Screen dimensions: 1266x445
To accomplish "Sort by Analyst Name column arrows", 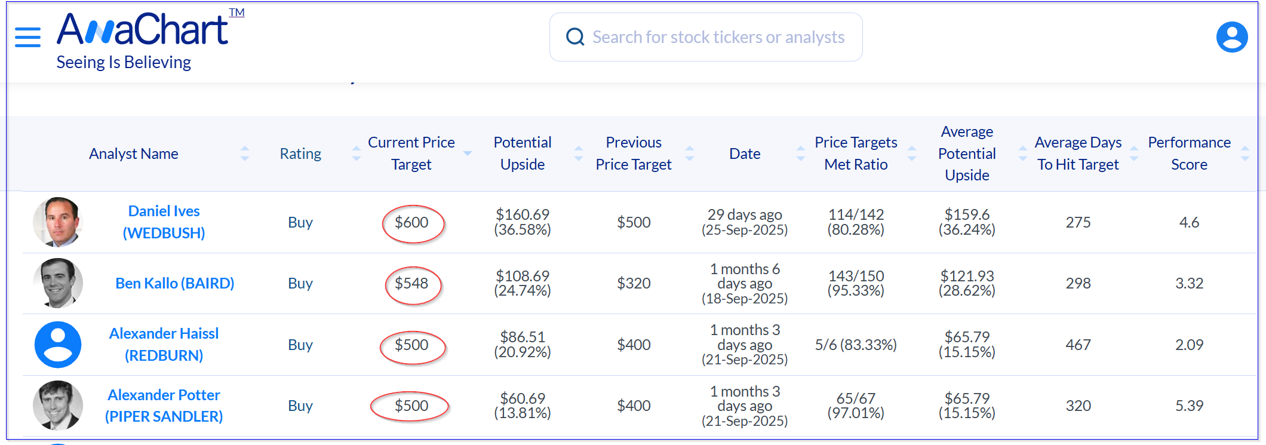I will click(x=245, y=154).
